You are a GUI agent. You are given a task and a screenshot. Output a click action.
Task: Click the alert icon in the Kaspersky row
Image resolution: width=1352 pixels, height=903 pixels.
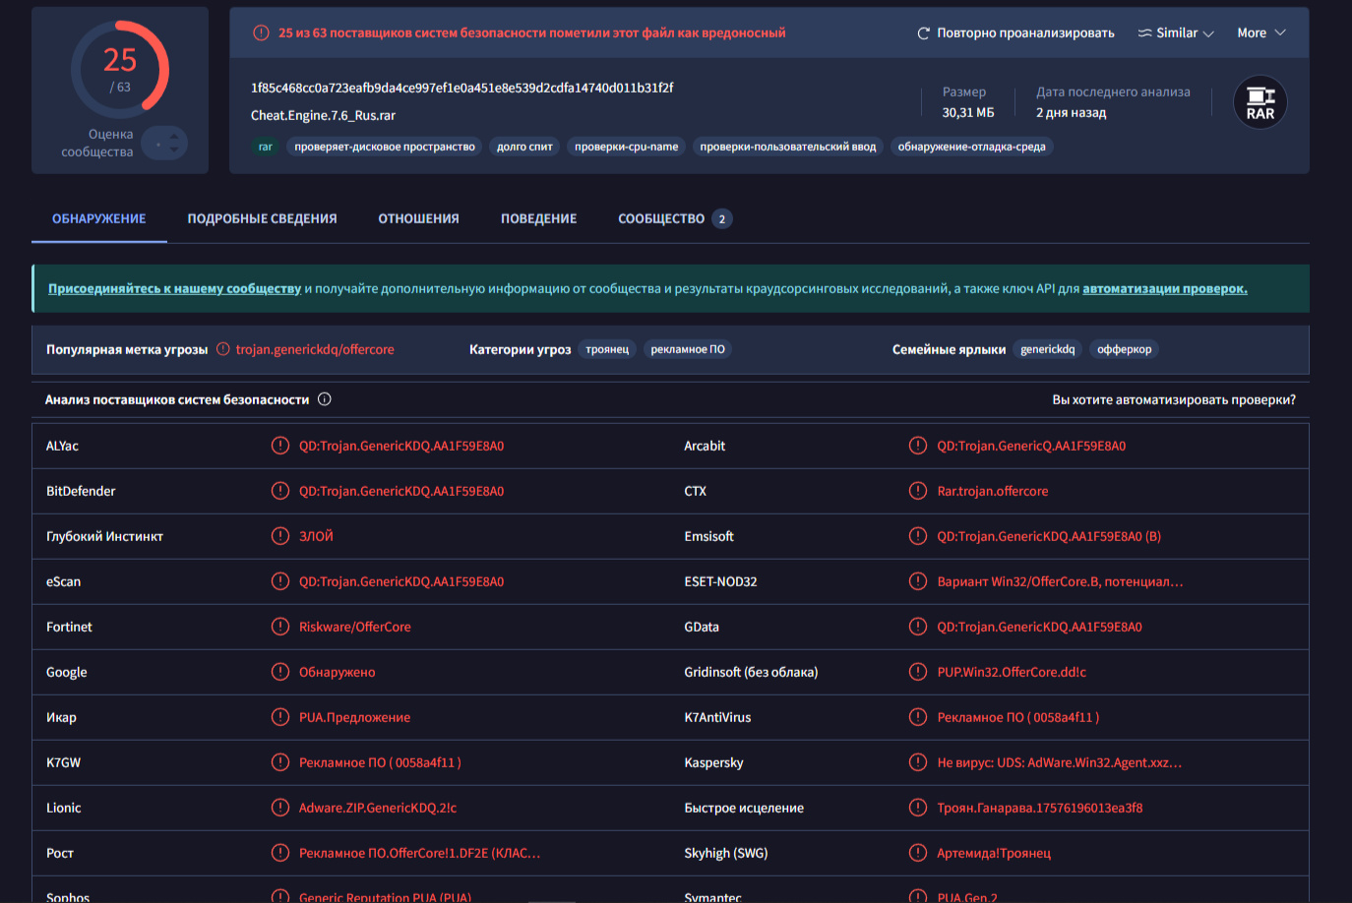pyautogui.click(x=917, y=762)
